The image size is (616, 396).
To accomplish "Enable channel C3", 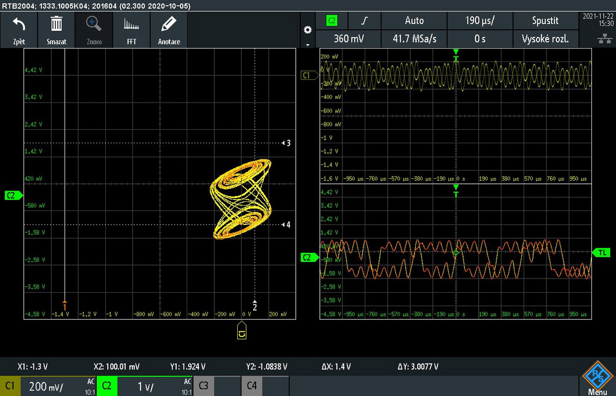I will pyautogui.click(x=203, y=386).
